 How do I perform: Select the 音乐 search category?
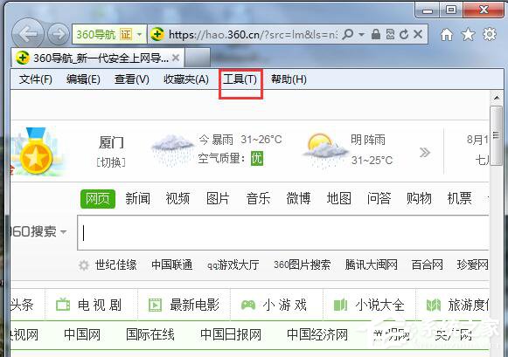coord(258,198)
